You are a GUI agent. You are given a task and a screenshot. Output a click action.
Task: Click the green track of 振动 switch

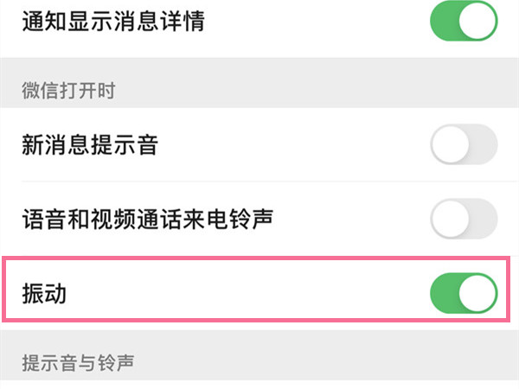444,294
